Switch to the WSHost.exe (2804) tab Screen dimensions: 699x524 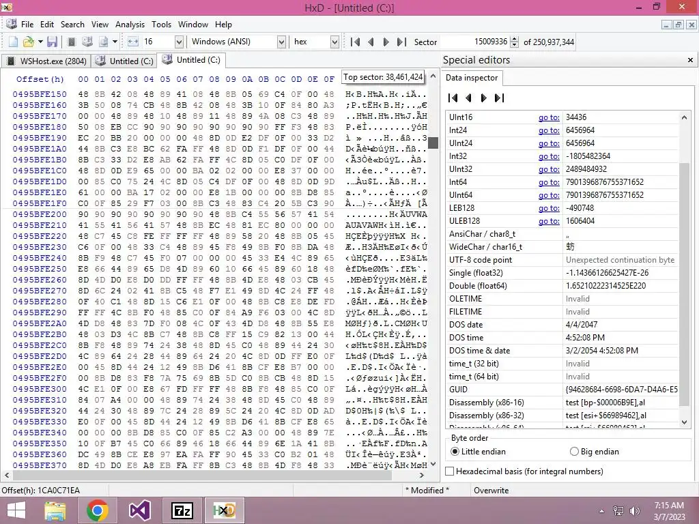coord(46,61)
